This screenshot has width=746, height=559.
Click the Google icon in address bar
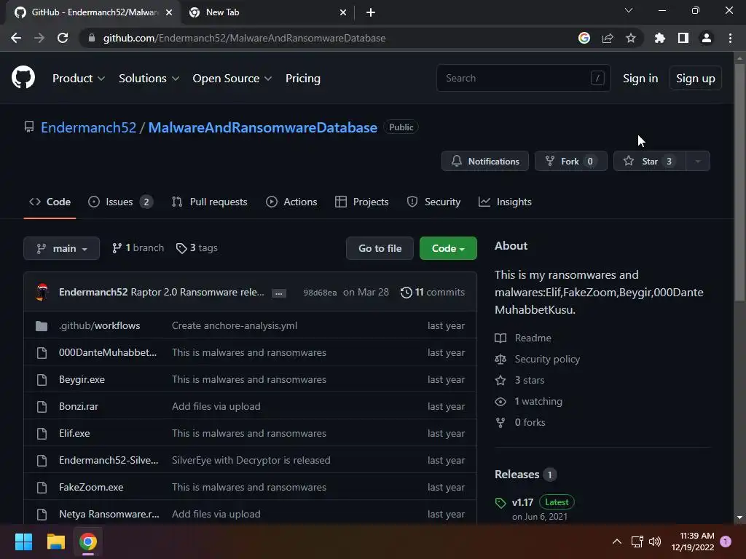(584, 38)
